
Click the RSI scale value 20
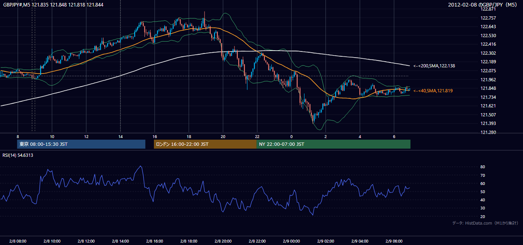[x=483, y=217]
